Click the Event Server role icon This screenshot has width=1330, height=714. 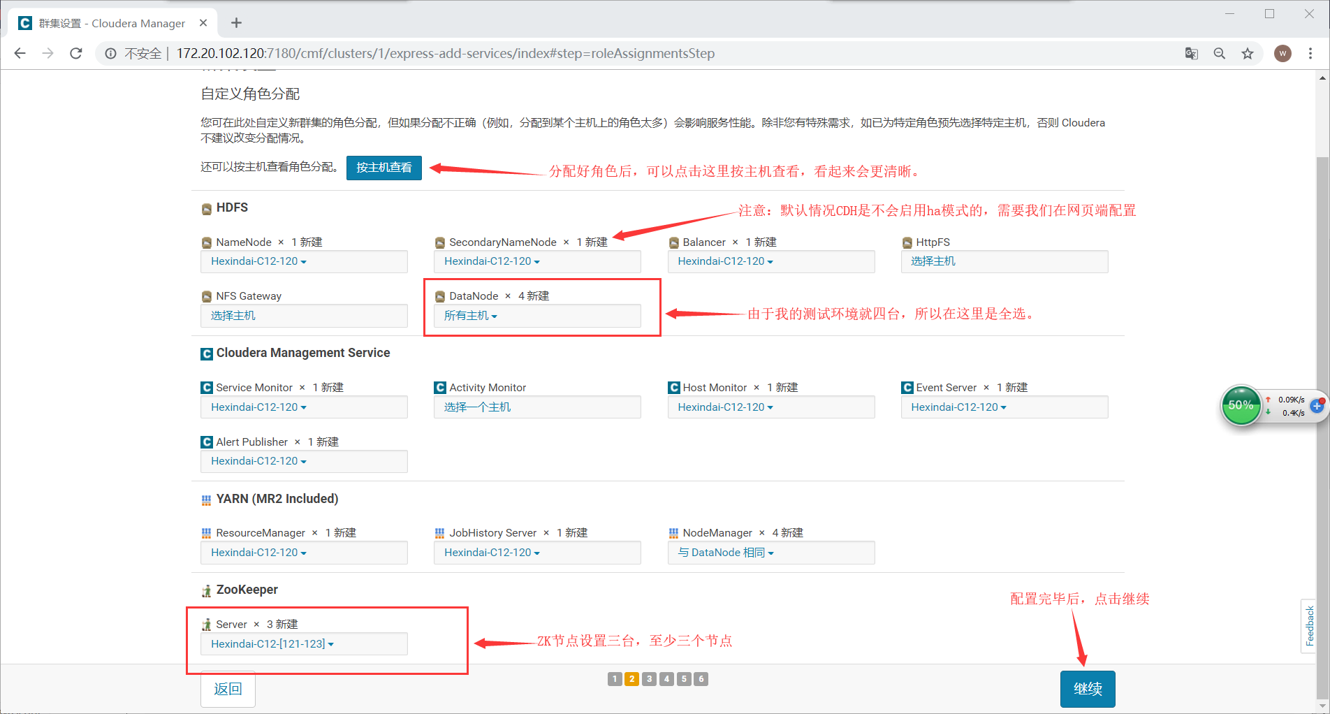pos(907,388)
